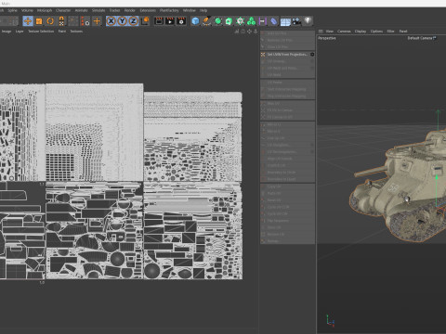This screenshot has width=446, height=334.
Task: Toggle the X axis lock
Action: tap(111, 21)
